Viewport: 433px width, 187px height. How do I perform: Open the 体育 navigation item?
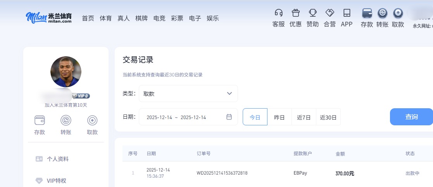click(106, 19)
